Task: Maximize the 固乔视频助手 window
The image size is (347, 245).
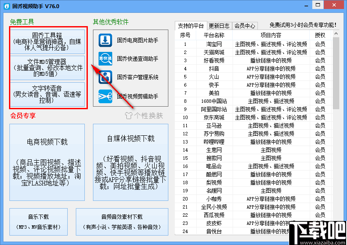Action: 318,5
